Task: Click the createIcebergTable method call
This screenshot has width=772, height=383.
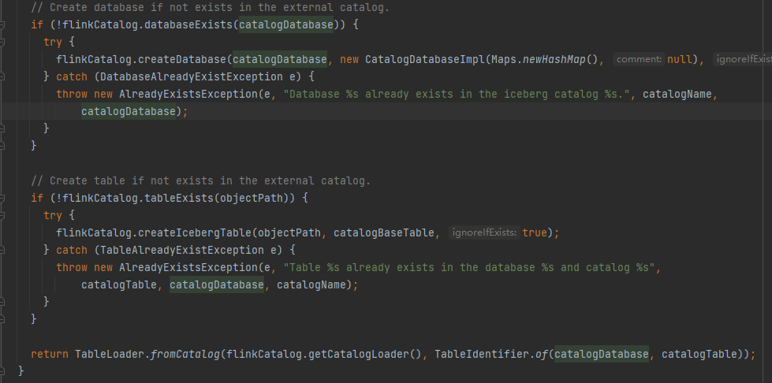Action: [195, 232]
